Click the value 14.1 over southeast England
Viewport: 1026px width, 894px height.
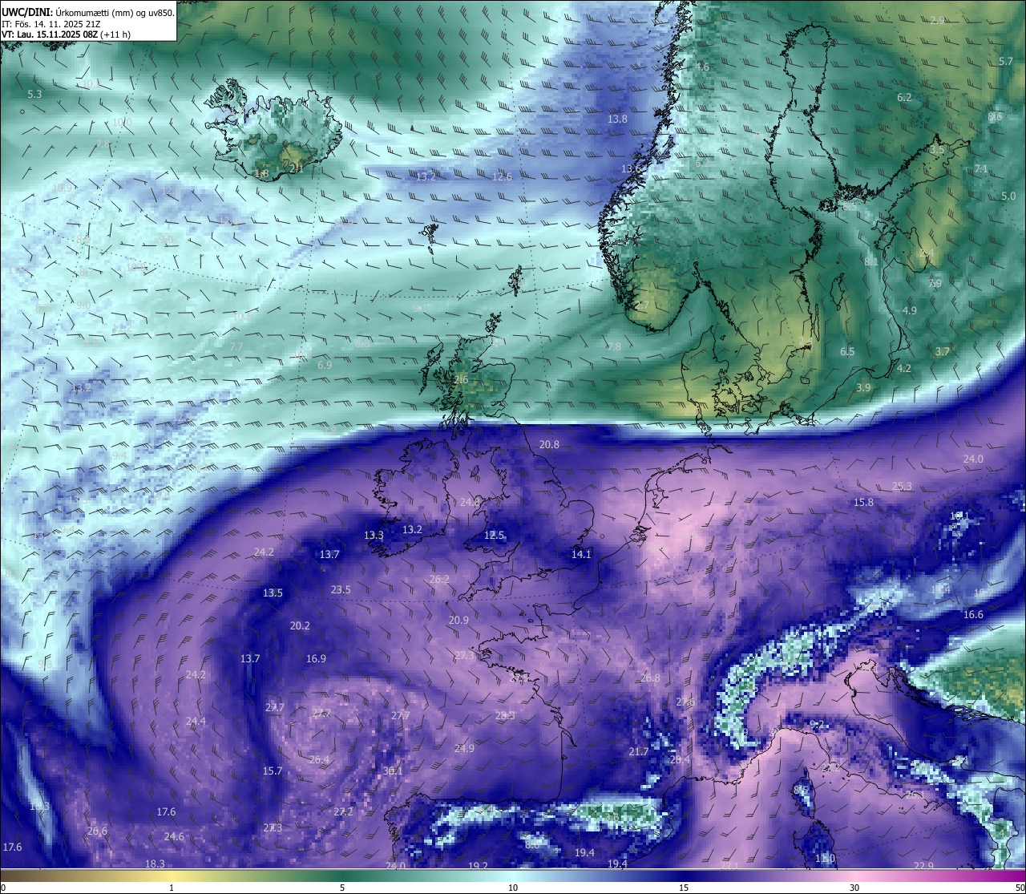581,554
